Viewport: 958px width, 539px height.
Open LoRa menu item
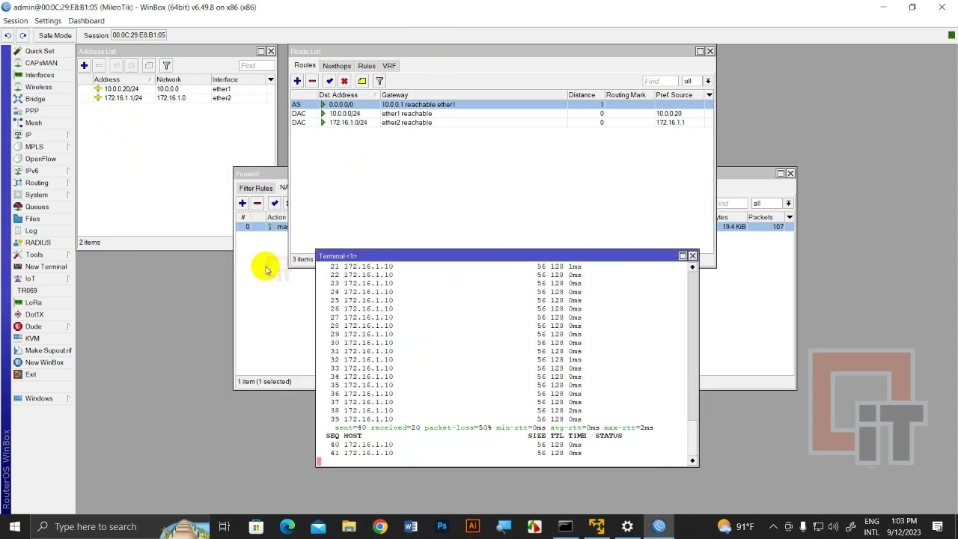33,302
